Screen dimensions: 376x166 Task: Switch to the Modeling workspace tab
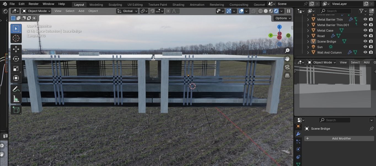point(96,5)
